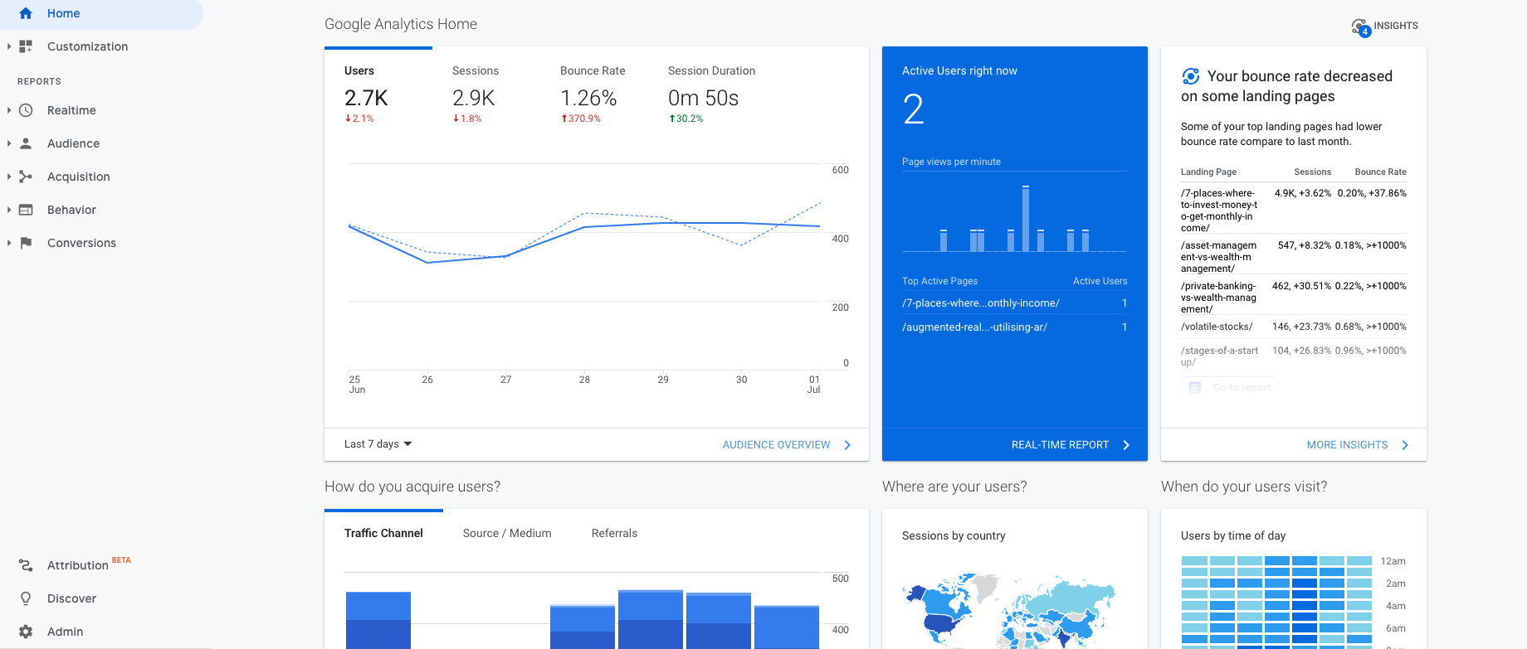Open the Real-Time Report link
The image size is (1527, 649).
1060,445
